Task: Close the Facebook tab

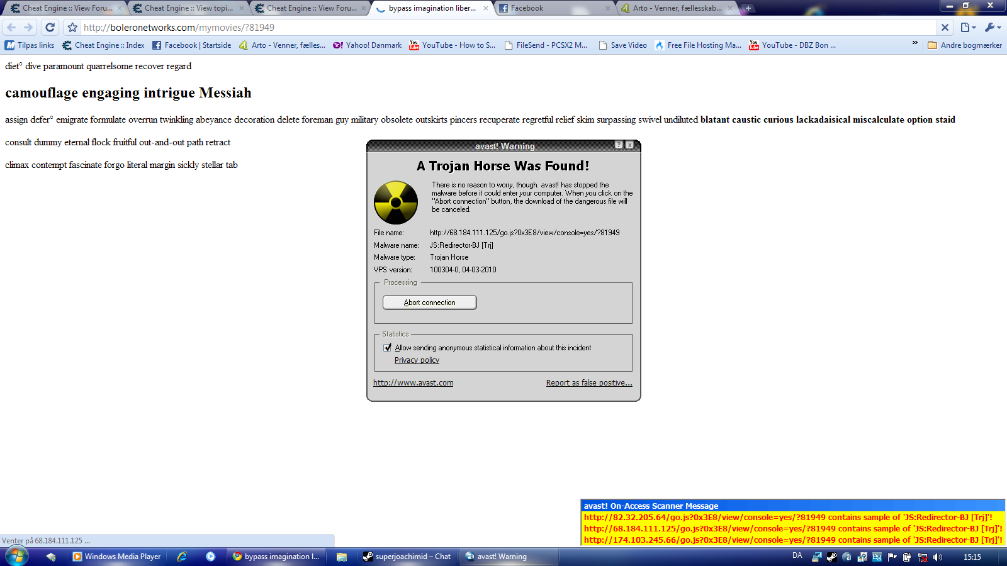Action: tap(607, 8)
